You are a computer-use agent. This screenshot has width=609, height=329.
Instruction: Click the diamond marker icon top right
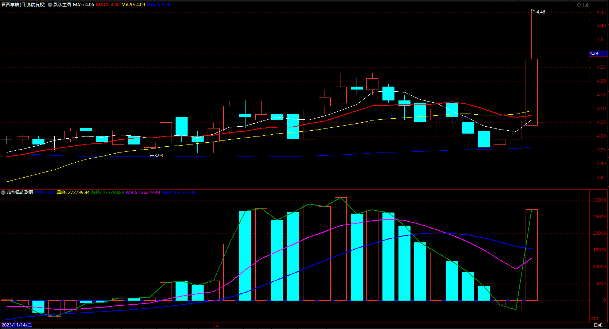(579, 5)
